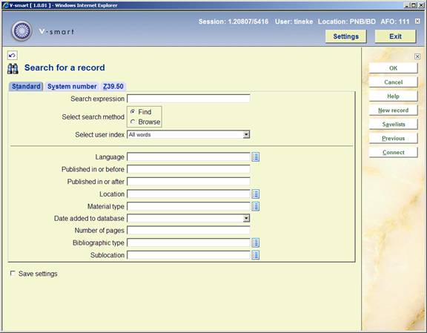
Task: Open the Settings button in header
Action: (345, 36)
